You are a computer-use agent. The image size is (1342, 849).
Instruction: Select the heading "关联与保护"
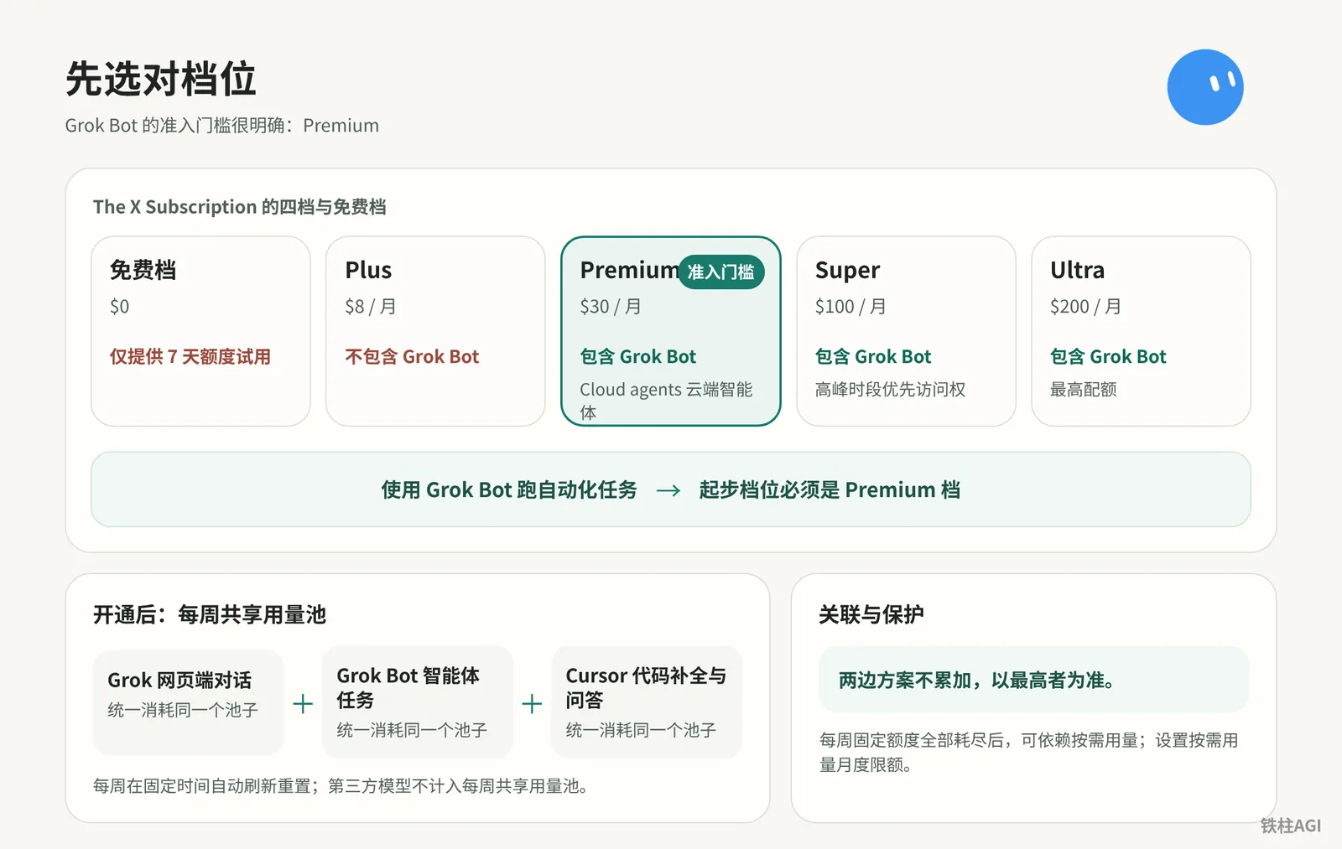871,615
